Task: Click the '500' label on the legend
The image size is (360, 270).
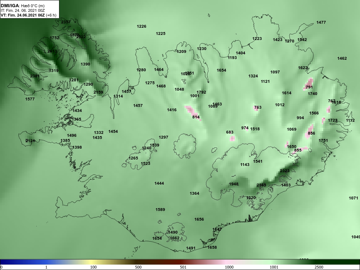Action: pyautogui.click(x=138, y=267)
